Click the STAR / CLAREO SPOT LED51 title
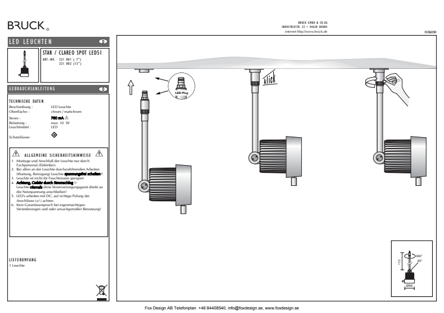 72,52
